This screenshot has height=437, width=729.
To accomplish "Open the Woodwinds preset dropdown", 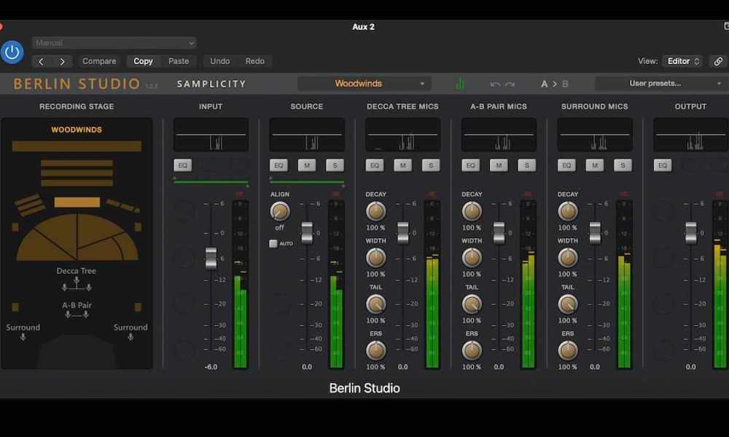I will 364,84.
